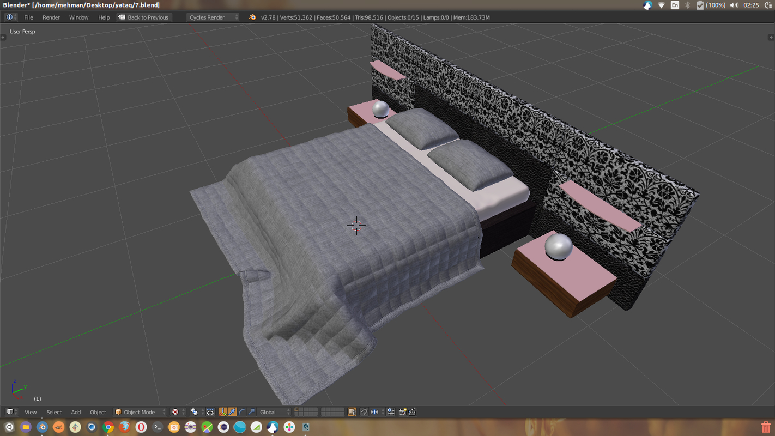Viewport: 775px width, 436px height.
Task: Open the Render menu in the top bar
Action: click(51, 17)
